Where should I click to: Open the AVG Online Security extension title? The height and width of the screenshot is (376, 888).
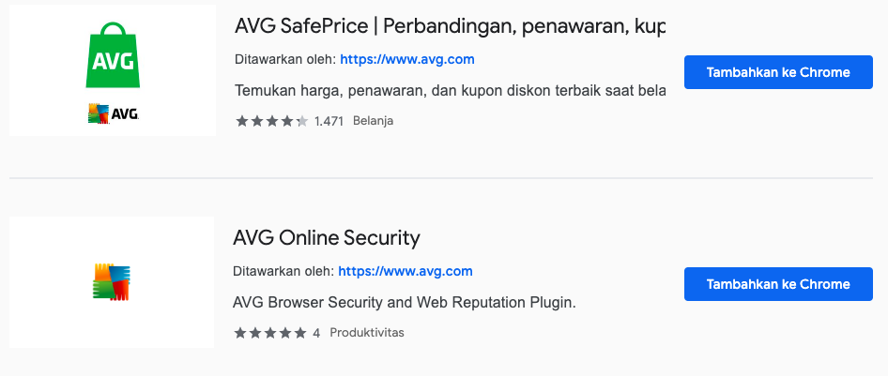(327, 237)
